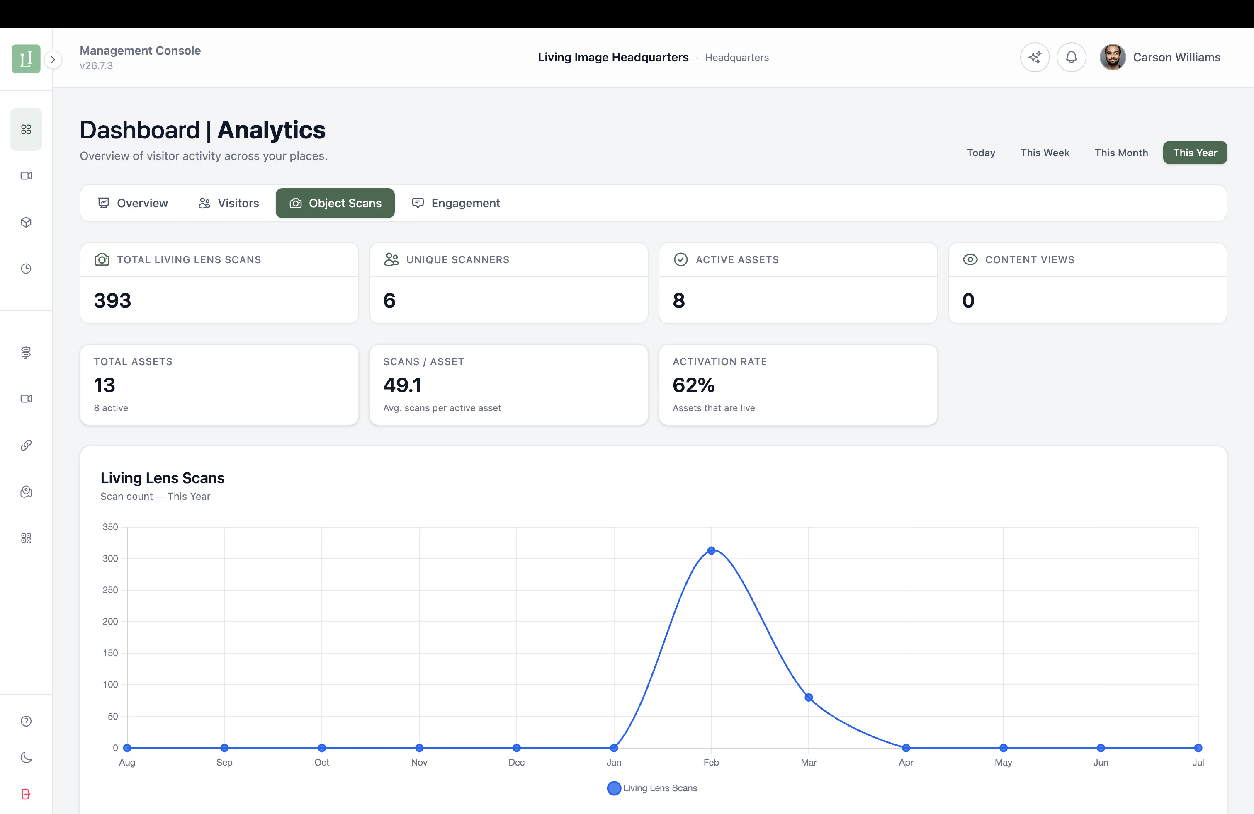
Task: Click the Management Console title
Action: [140, 51]
